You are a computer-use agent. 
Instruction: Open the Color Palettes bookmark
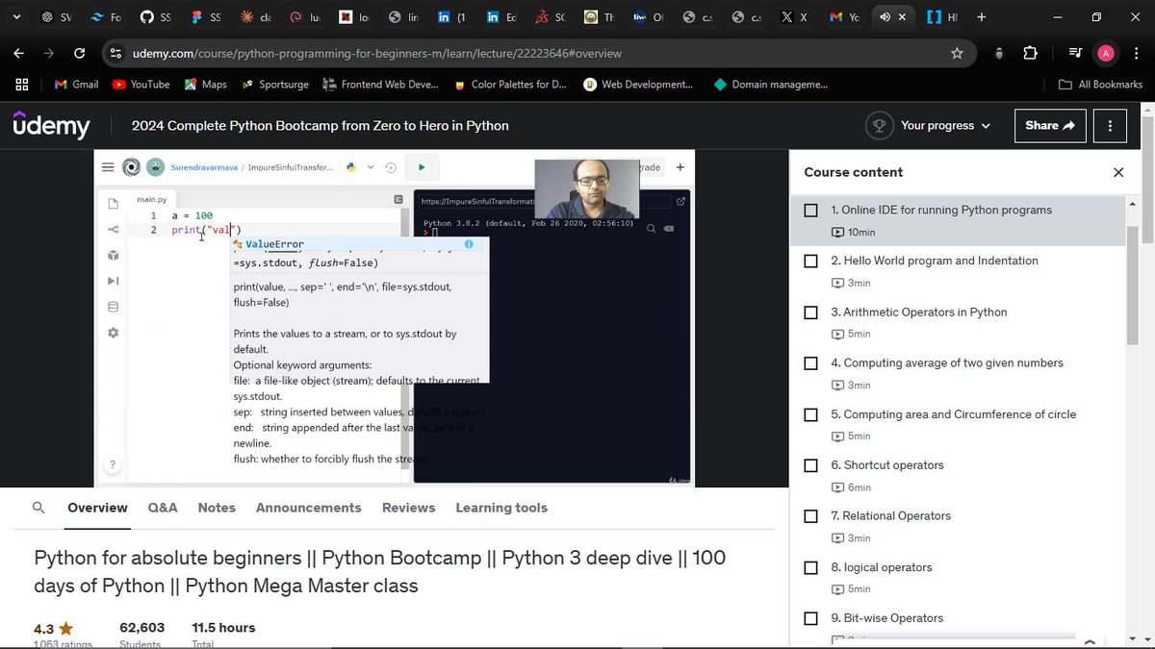[x=510, y=84]
